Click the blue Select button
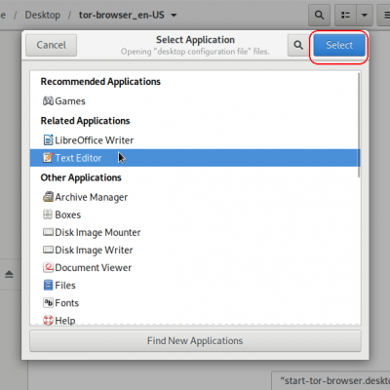 click(x=339, y=45)
